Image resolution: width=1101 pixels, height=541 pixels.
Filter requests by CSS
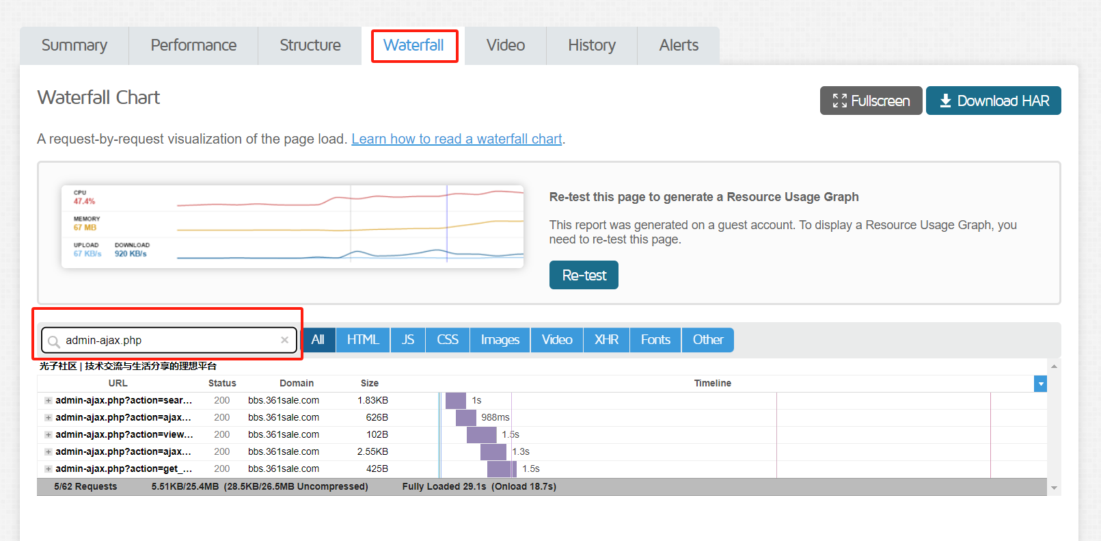click(448, 340)
